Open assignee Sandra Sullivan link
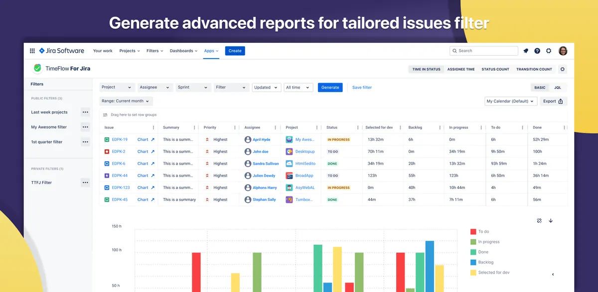Screen dimensions: 598x292 (266, 164)
